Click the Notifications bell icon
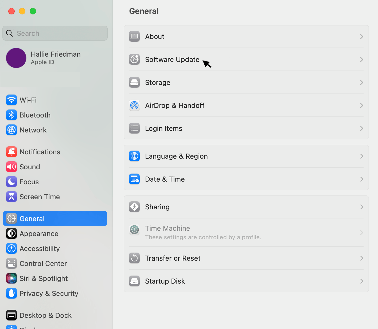 (x=11, y=152)
